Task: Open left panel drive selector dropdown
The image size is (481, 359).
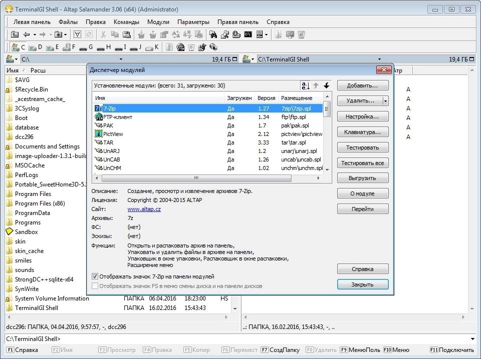Action: pyautogui.click(x=12, y=59)
